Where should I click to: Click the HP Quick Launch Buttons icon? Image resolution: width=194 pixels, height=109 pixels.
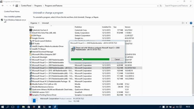[31, 41]
